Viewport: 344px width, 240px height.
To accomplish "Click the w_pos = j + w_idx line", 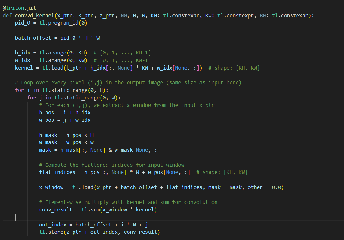I will tap(65, 120).
